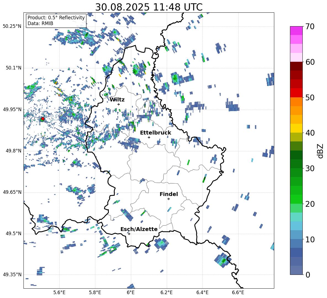Click the 49.5°N latitude label
The width and height of the screenshot is (327, 298).
click(13, 233)
